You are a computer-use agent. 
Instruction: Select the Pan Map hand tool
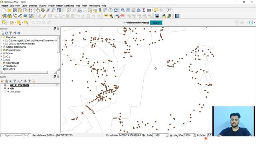pos(38,10)
